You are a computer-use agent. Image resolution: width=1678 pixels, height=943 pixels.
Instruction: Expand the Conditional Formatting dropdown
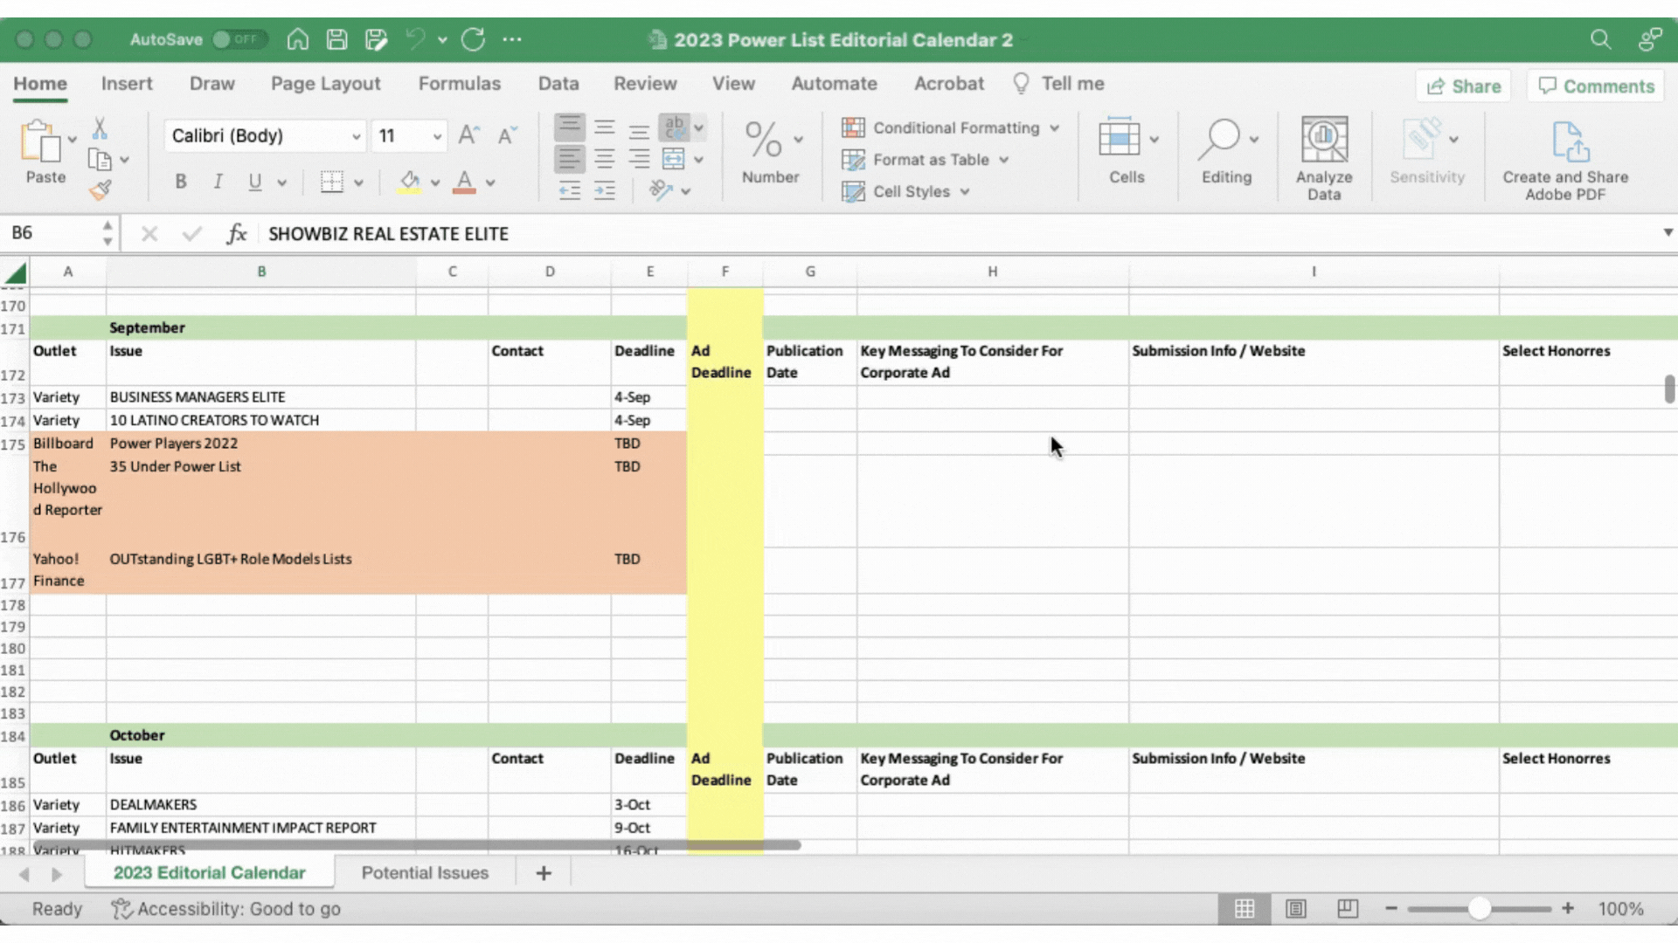tap(1055, 128)
